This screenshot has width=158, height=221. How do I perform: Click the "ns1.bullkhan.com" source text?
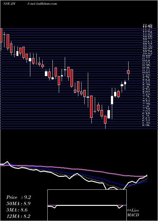click(44, 4)
